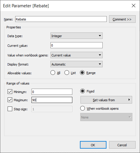Viewport: 140px width, 153px height.
Task: Open the Display format dropdown
Action: coord(76,64)
